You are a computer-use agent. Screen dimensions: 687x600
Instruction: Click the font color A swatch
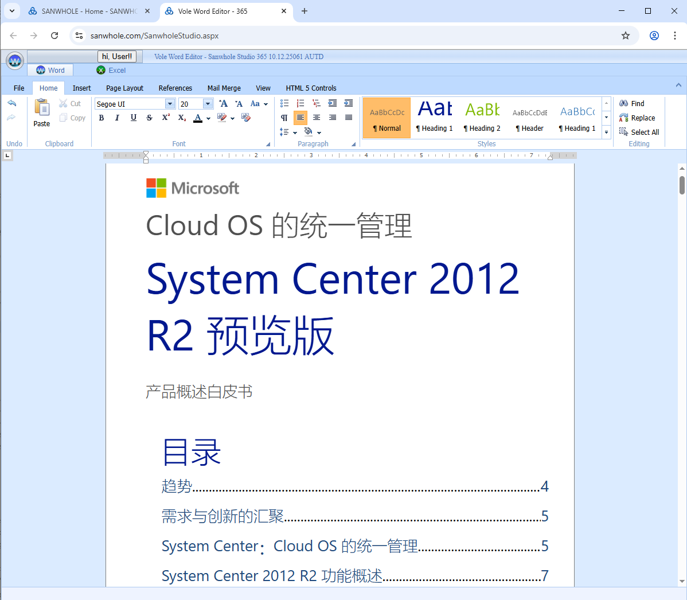coord(198,118)
